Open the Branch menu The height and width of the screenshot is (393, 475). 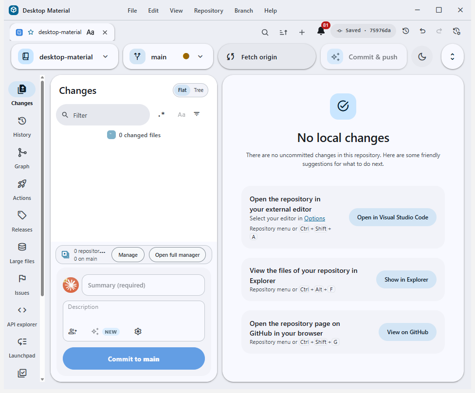[243, 11]
